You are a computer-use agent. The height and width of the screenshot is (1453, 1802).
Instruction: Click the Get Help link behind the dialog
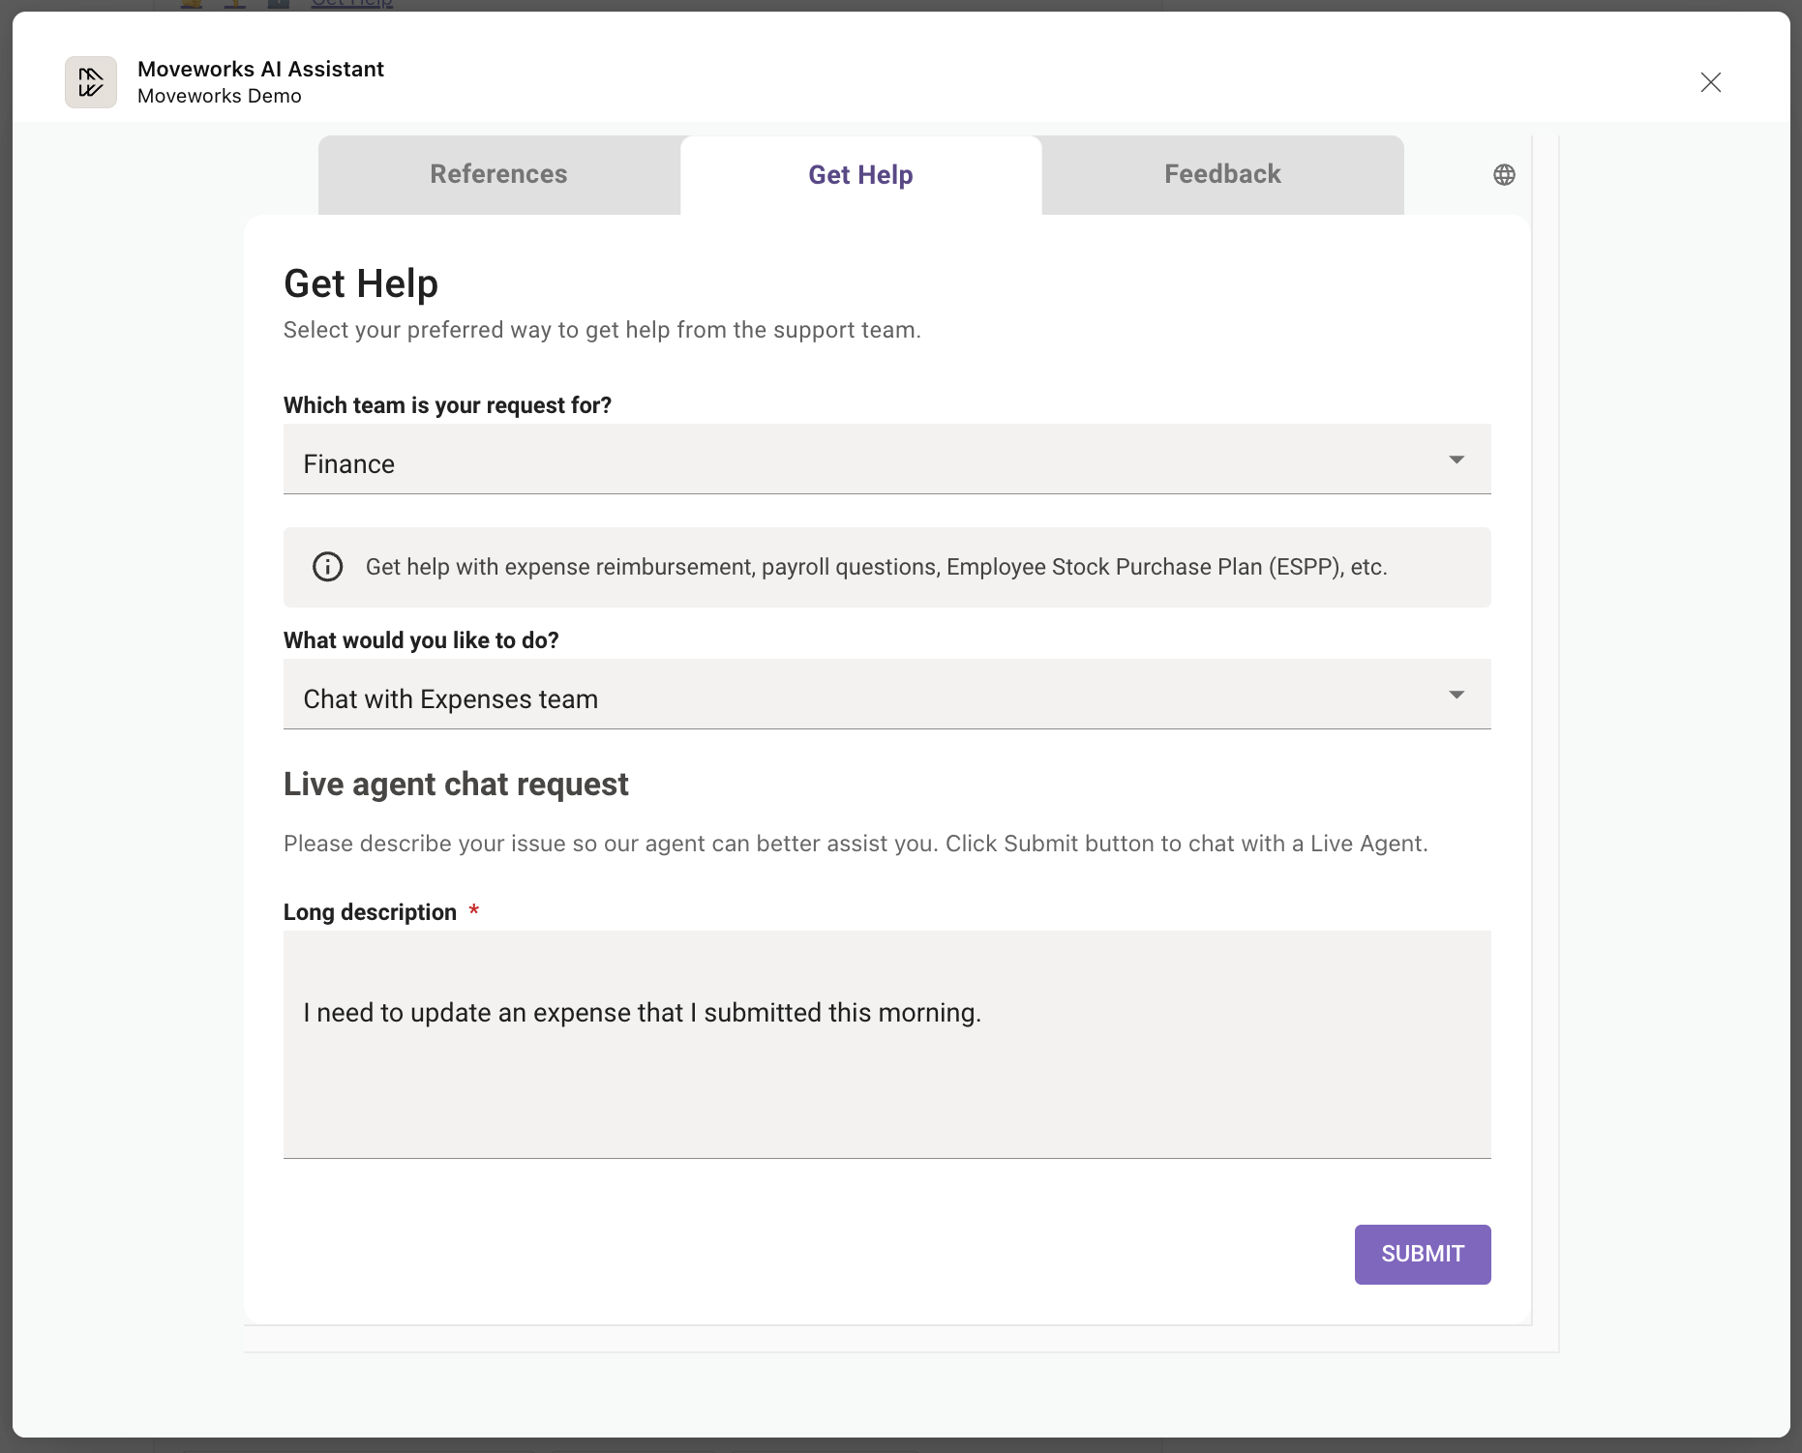point(352,5)
